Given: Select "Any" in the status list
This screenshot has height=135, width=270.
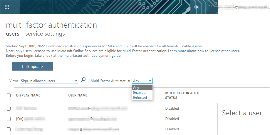Looking at the screenshot, I should click(142, 88).
